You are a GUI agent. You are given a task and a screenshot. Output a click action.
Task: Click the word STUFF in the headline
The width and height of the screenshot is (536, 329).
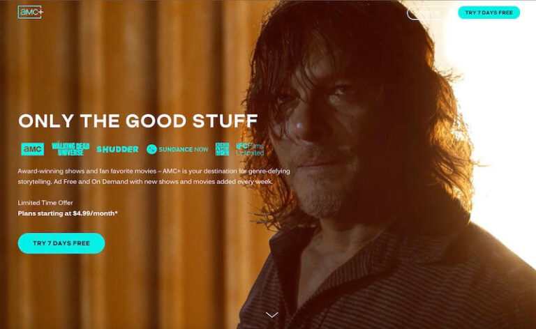point(225,121)
